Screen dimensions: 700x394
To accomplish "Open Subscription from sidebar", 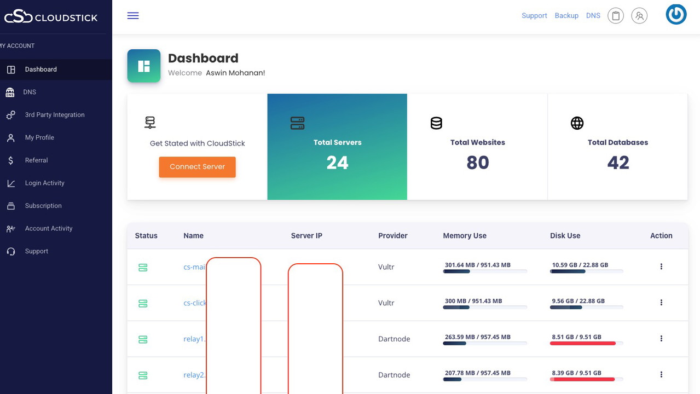I will coord(43,206).
